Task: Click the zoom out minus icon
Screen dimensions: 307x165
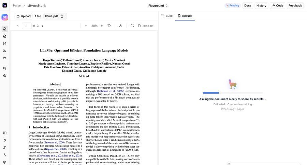Action: pos(86,26)
